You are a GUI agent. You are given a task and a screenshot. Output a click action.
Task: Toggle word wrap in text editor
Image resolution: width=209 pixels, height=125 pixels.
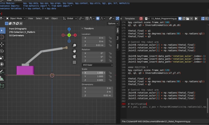click(207, 18)
